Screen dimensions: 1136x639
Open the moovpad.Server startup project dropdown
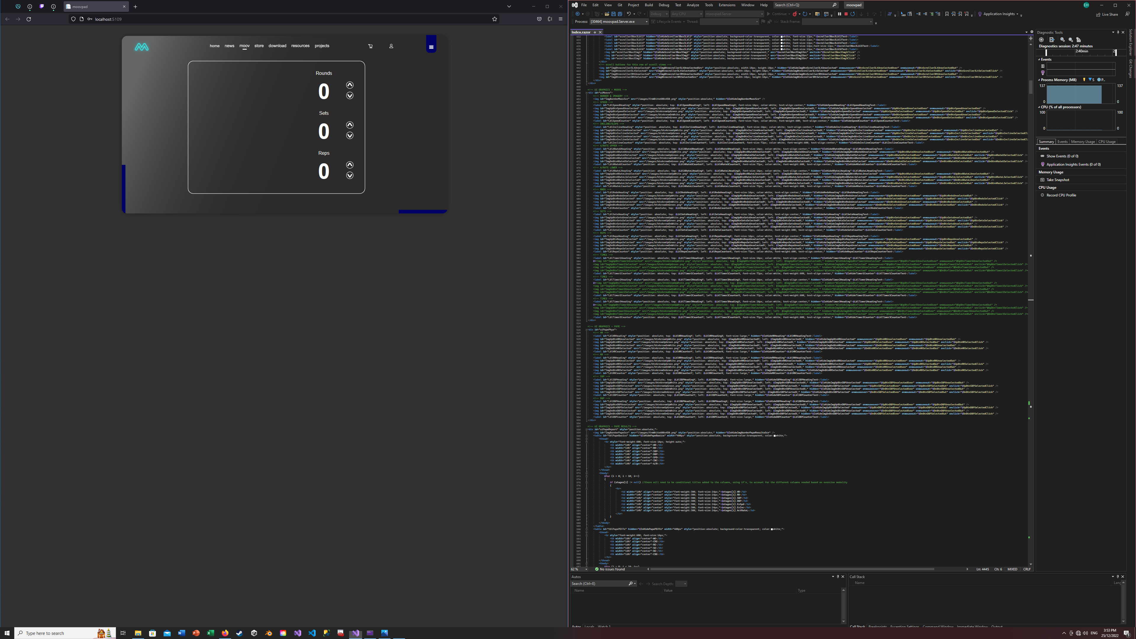[734, 14]
